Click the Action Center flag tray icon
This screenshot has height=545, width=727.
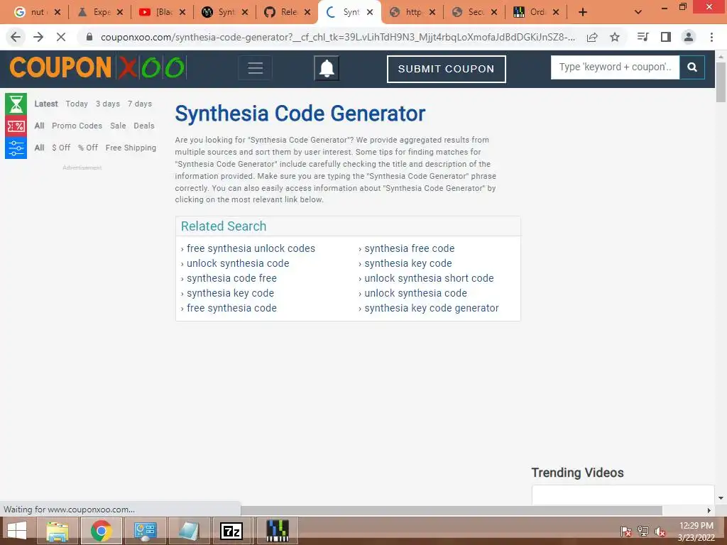pyautogui.click(x=626, y=532)
